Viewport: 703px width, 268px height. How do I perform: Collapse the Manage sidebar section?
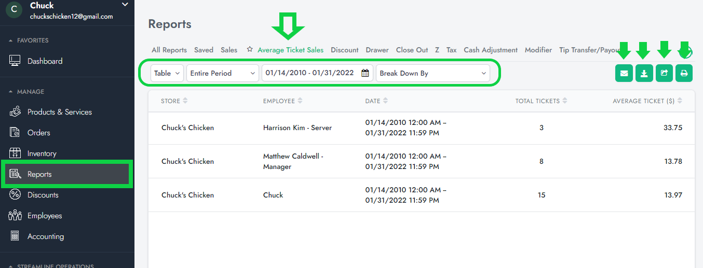(11, 92)
